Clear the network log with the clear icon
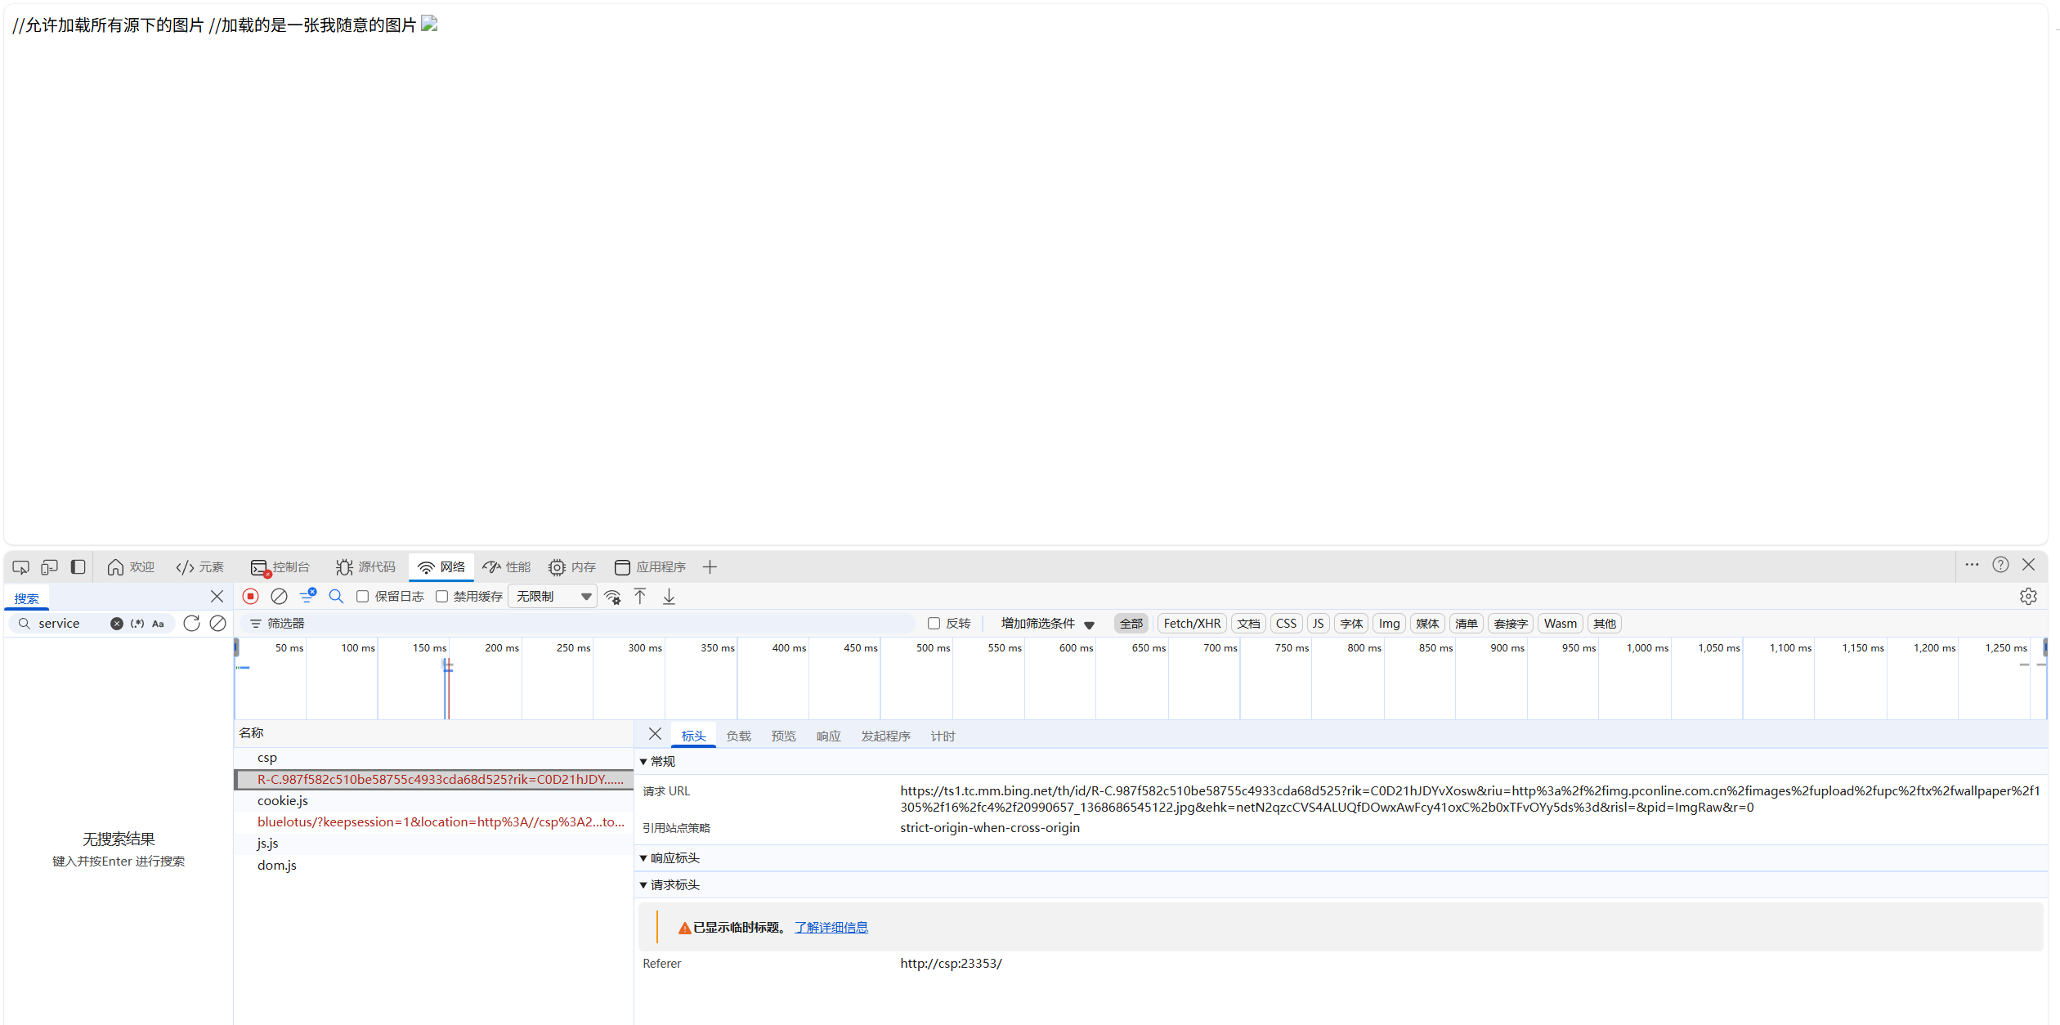The width and height of the screenshot is (2060, 1025). (279, 597)
